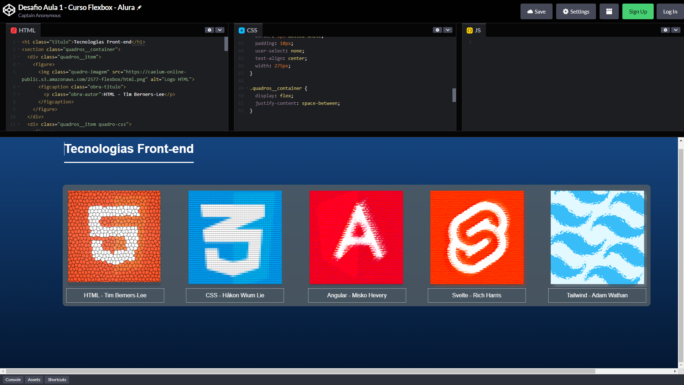
Task: Open pen Settings
Action: [576, 11]
